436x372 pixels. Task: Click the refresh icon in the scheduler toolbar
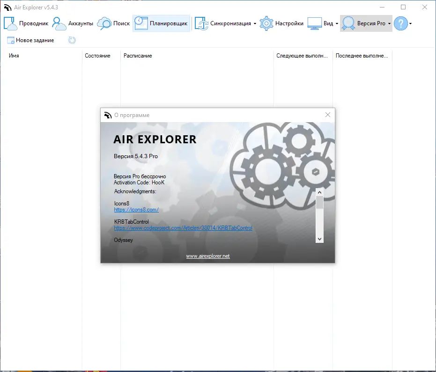[x=72, y=40]
